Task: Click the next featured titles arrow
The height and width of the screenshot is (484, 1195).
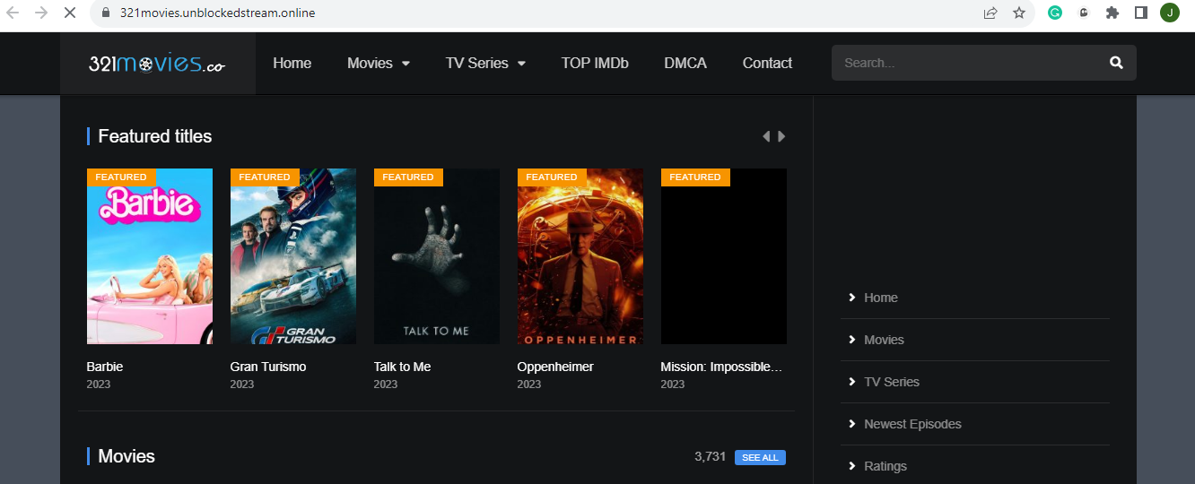Action: point(781,136)
